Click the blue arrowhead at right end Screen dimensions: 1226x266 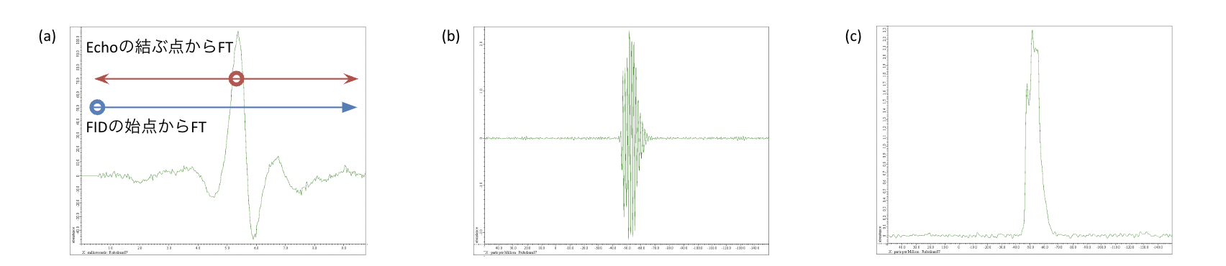350,108
